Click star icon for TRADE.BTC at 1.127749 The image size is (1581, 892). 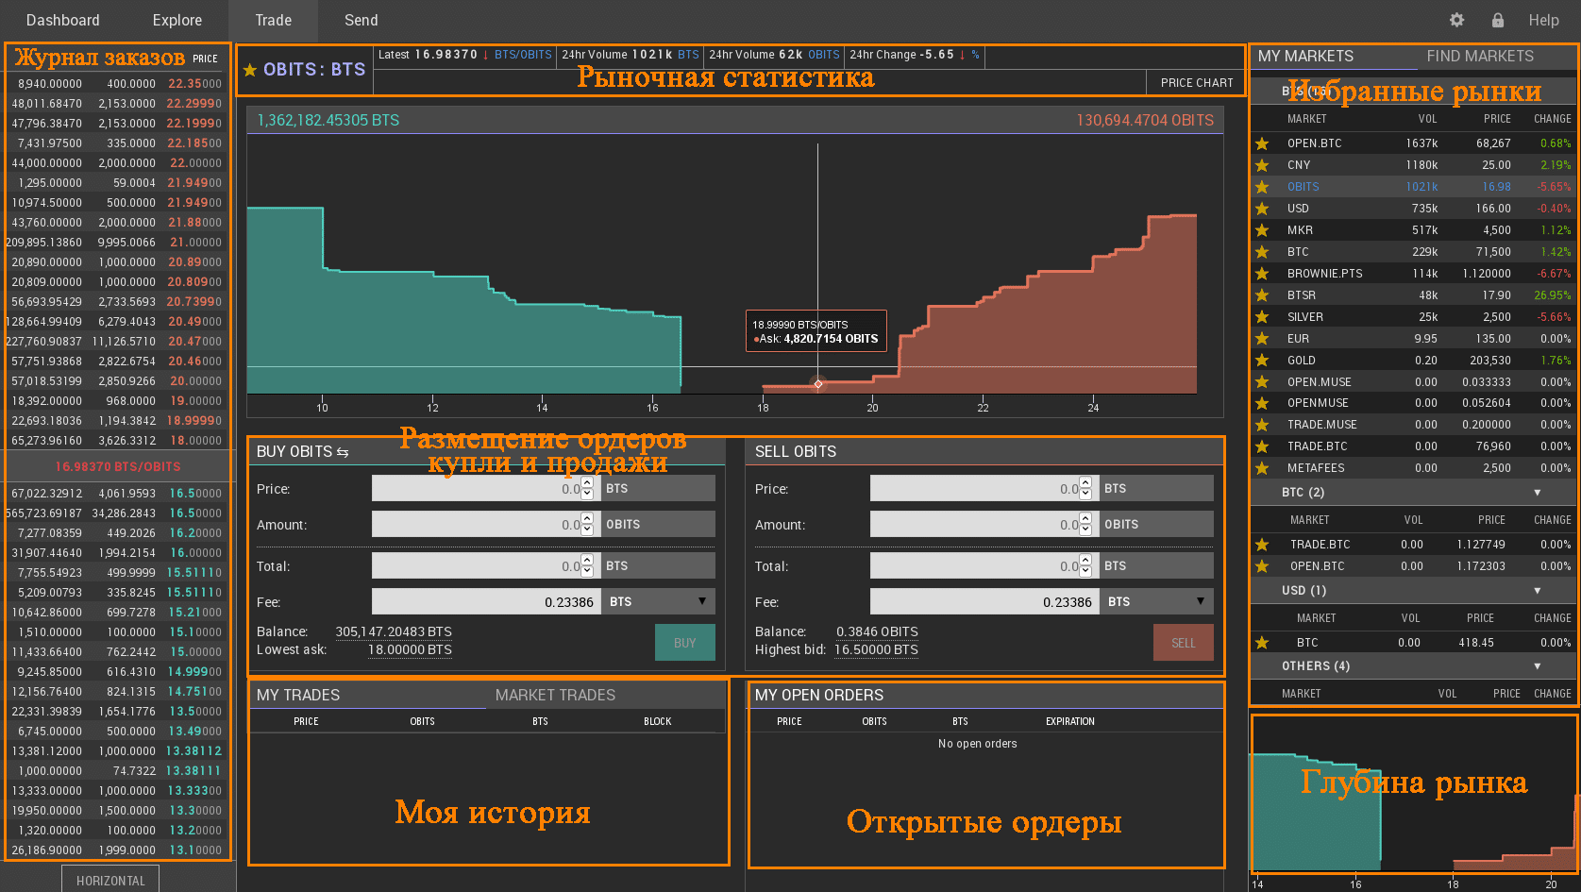1262,545
